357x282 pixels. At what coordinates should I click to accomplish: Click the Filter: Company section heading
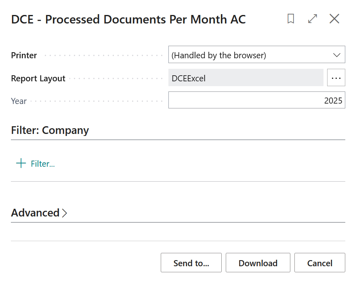pos(50,130)
